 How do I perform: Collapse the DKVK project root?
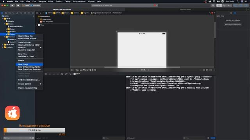[1, 16]
